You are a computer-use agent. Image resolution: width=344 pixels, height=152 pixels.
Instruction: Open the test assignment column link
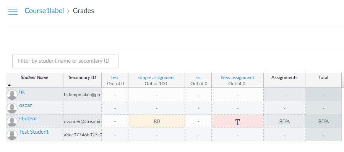coord(115,78)
